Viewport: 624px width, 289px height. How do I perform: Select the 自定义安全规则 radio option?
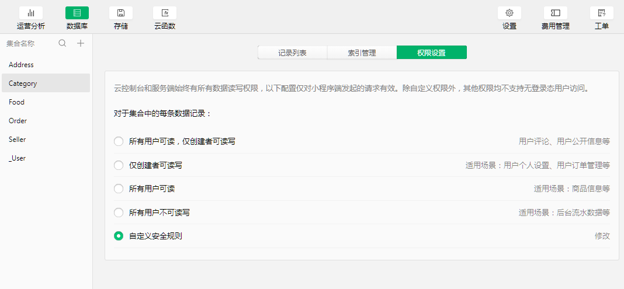119,236
